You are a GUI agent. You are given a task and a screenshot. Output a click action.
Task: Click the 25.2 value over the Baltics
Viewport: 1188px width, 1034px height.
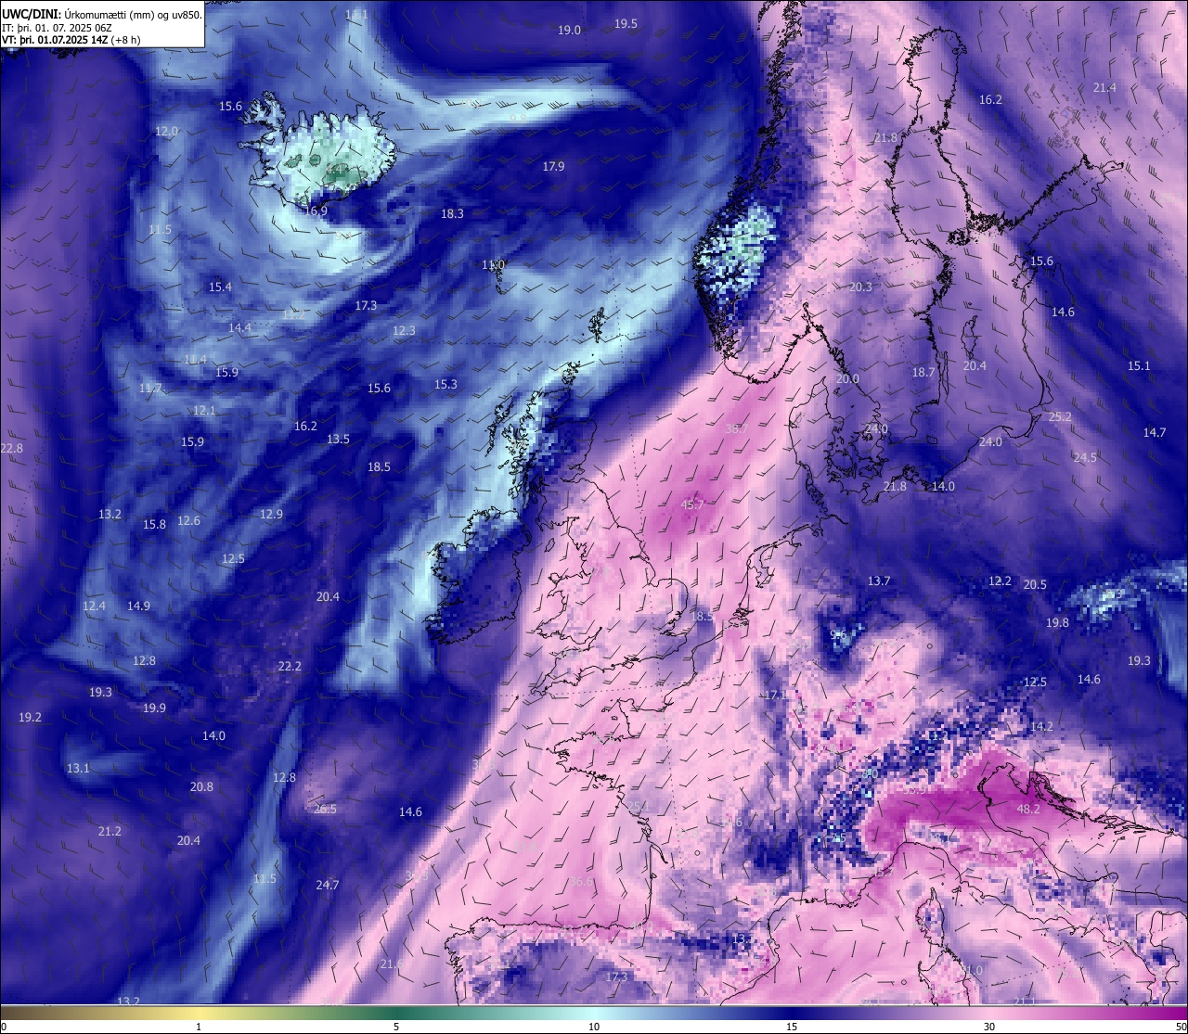1060,416
